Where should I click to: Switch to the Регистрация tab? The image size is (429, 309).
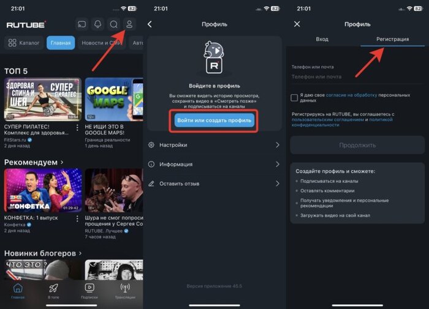(393, 39)
